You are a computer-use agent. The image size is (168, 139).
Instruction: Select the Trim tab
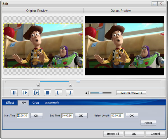[23, 103]
